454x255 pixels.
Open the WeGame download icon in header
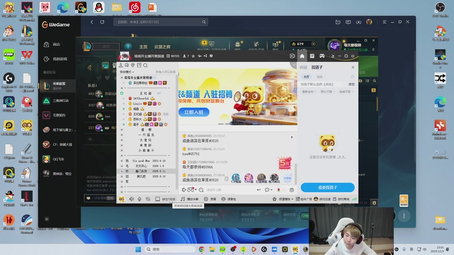point(359,22)
